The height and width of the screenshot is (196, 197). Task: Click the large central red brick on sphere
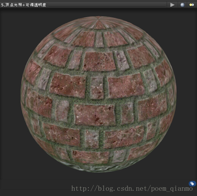[95, 115]
